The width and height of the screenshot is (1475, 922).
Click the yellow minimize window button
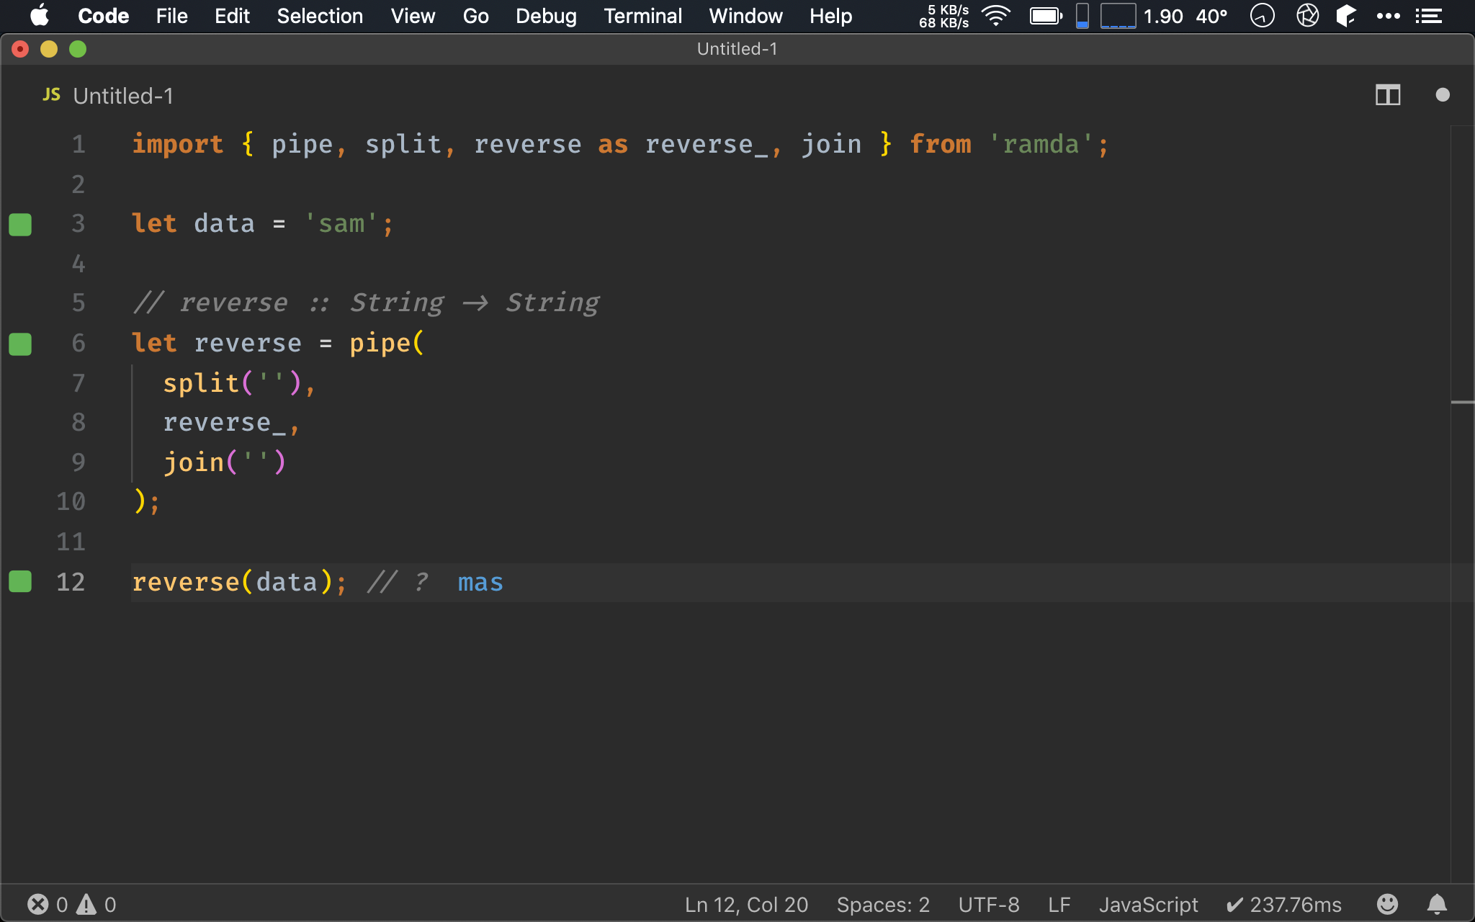[49, 49]
